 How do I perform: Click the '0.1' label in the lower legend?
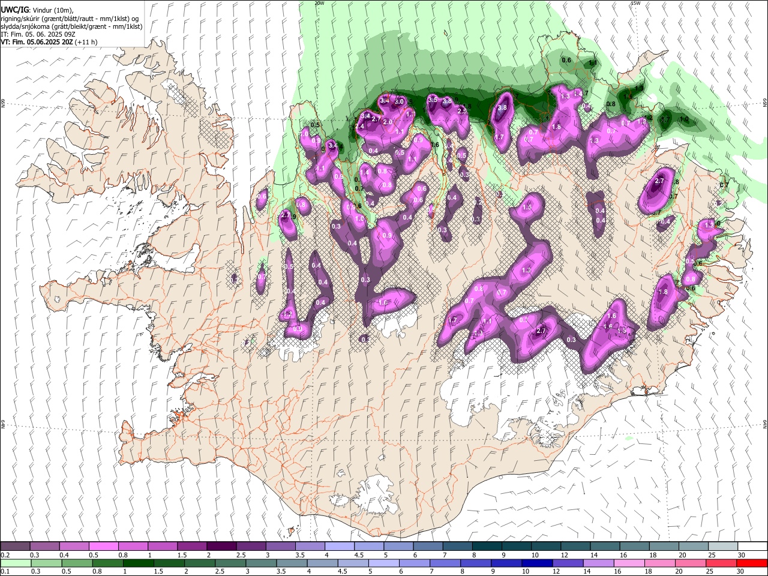pyautogui.click(x=5, y=571)
